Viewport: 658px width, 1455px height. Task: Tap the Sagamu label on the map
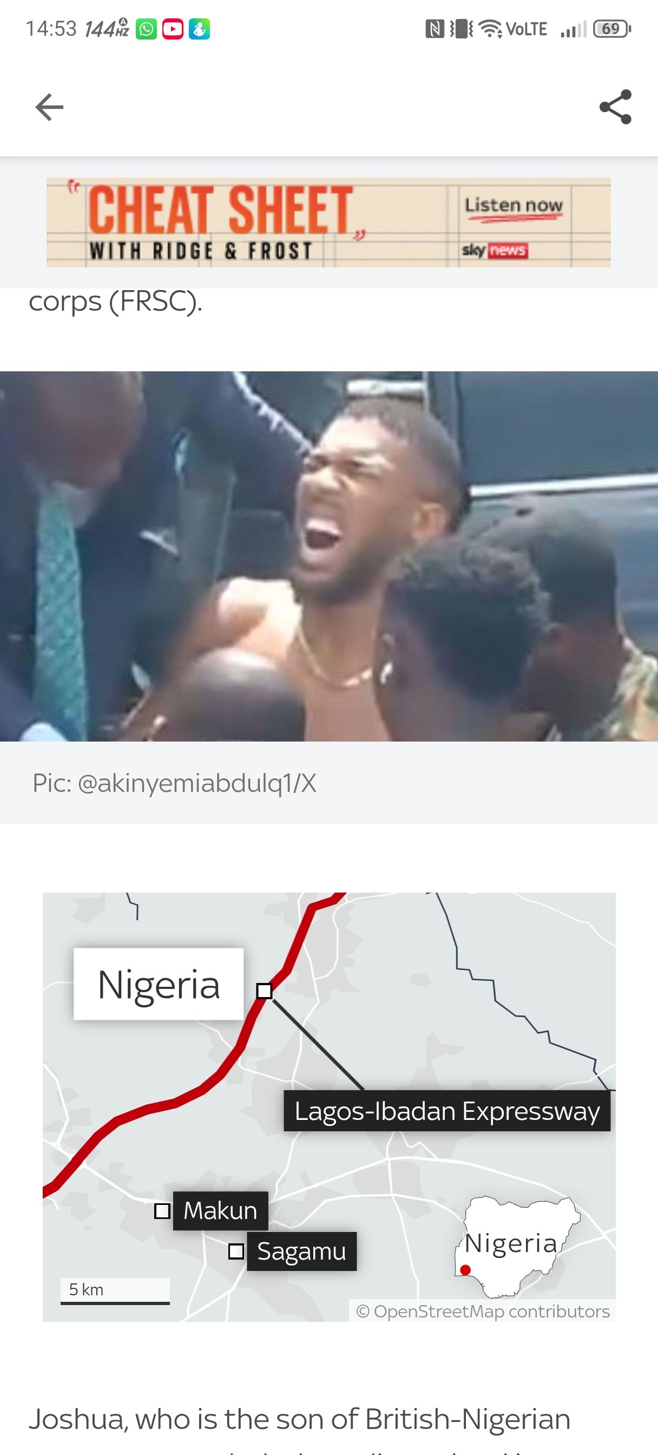pos(301,1251)
